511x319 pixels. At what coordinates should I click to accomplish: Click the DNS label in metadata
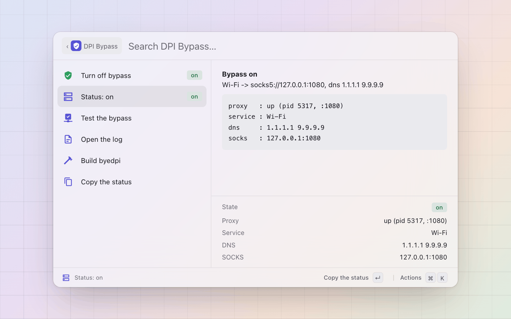(229, 245)
